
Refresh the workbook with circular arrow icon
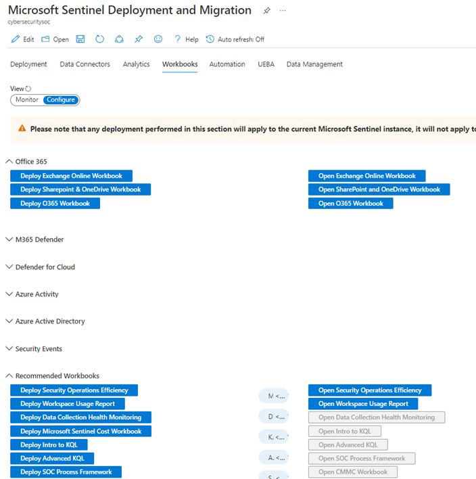[99, 39]
